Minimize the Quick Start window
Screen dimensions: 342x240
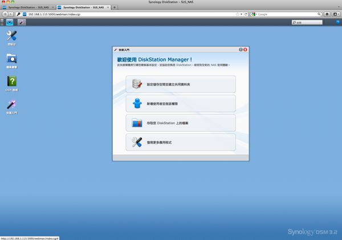(241, 50)
